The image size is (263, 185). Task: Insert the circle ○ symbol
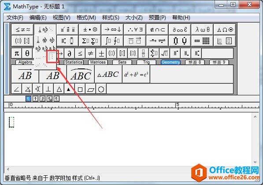coord(101,89)
